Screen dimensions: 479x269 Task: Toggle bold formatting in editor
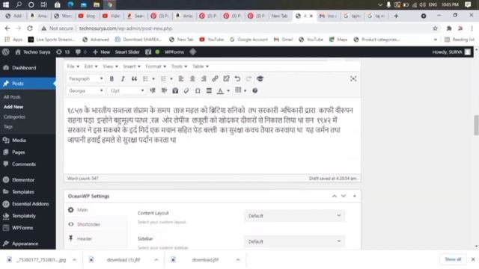(112, 78)
